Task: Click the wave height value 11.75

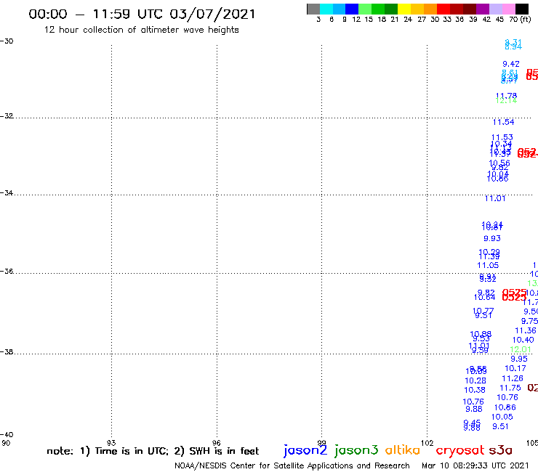Action: click(510, 388)
